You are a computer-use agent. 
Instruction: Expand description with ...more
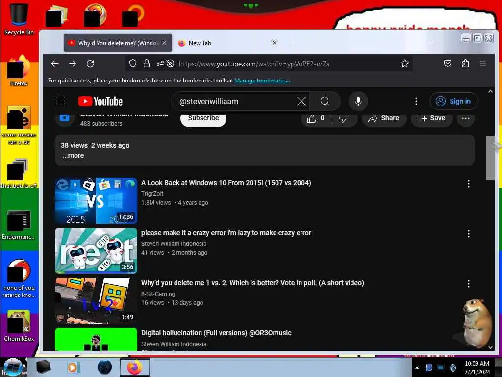pyautogui.click(x=73, y=155)
